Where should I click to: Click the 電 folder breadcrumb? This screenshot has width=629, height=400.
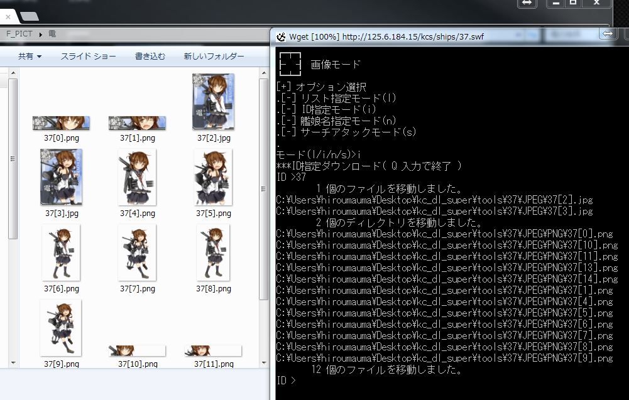coord(52,34)
